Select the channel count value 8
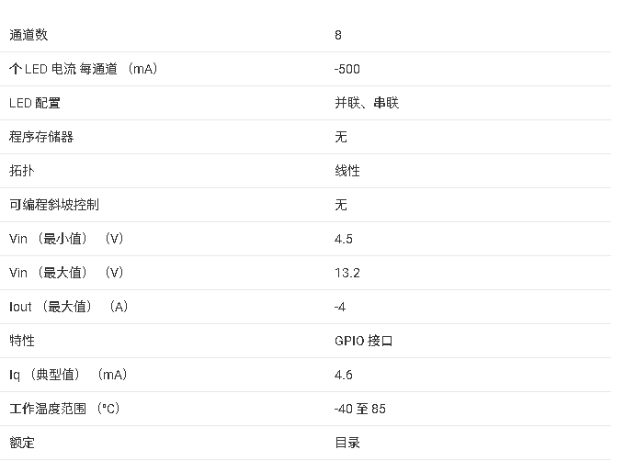 (x=337, y=35)
